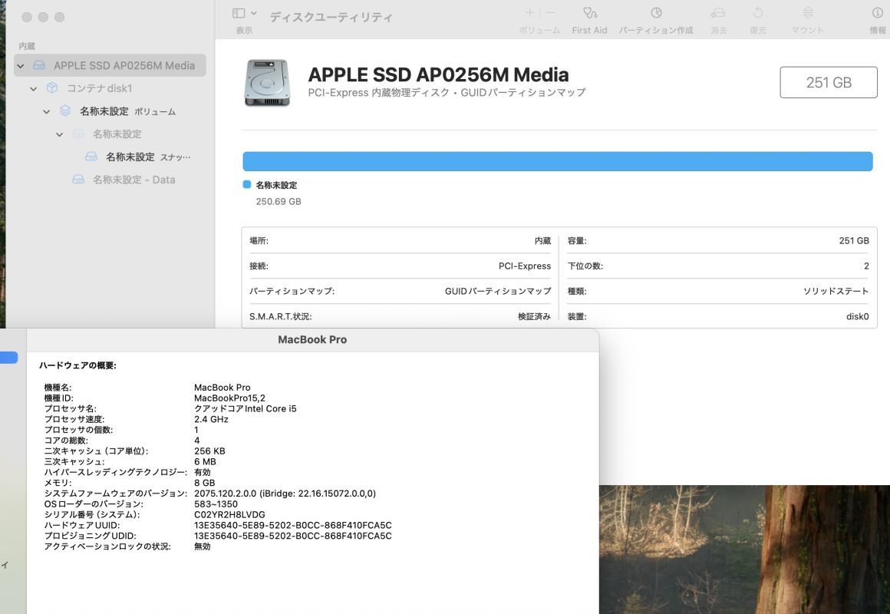890x614 pixels.
Task: Collapse the APPLE SSD AP0256M Media tree
Action: click(20, 65)
